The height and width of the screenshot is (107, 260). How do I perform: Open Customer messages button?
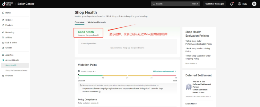coord(215,4)
